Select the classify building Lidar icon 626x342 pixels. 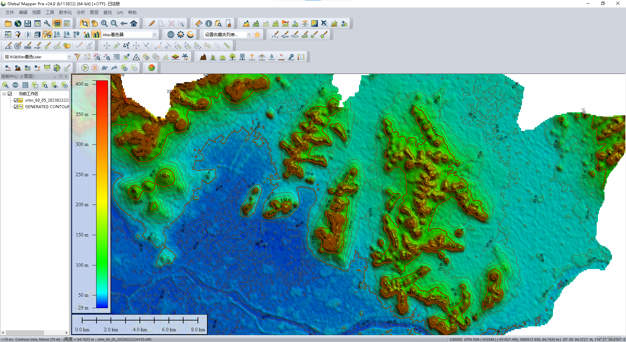click(242, 57)
